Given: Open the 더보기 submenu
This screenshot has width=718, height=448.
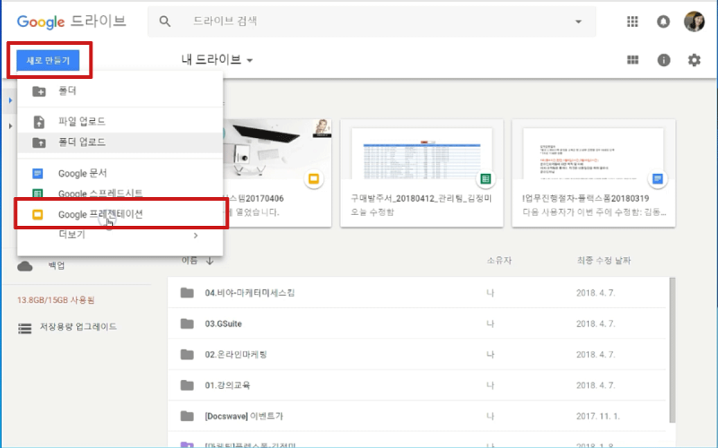Looking at the screenshot, I should (120, 235).
